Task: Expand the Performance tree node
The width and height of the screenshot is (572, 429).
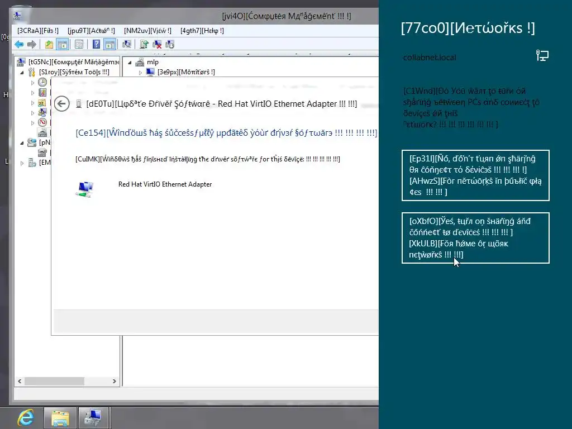Action: coord(32,123)
